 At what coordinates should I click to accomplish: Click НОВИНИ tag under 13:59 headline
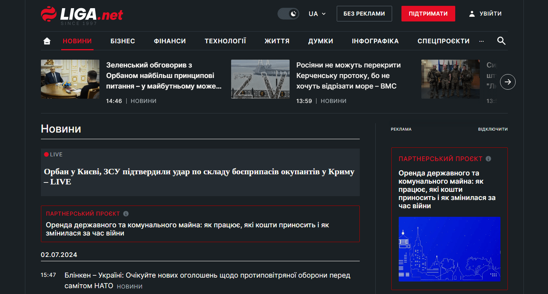(x=334, y=101)
